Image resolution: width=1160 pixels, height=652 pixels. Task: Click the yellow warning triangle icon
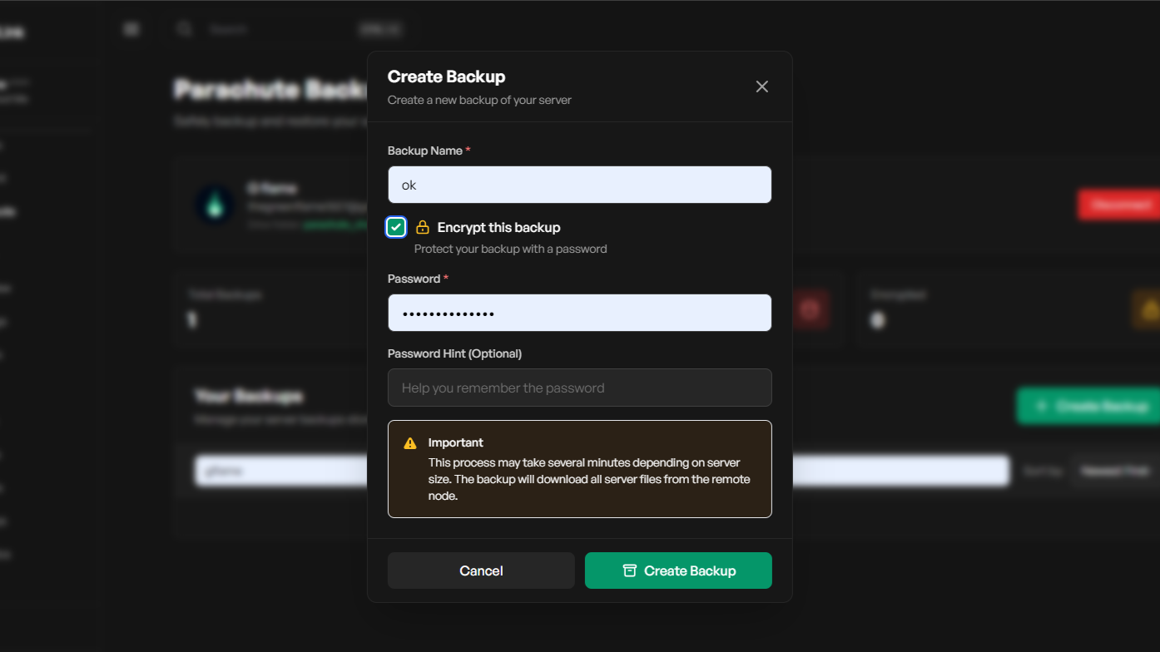(x=410, y=443)
